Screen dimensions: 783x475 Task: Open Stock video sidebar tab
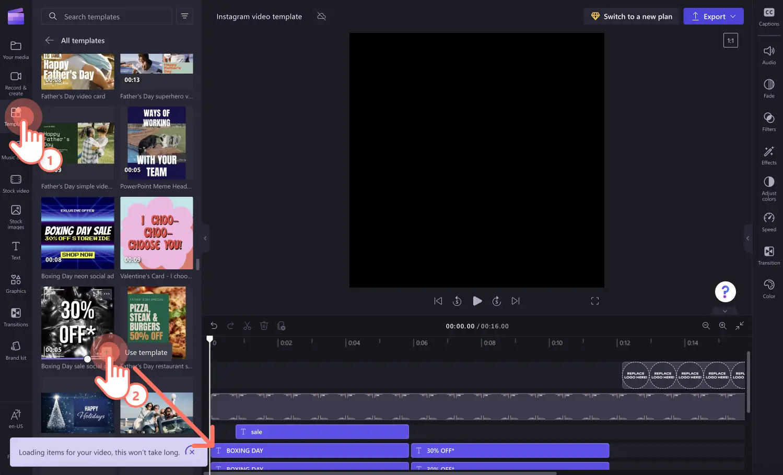tap(16, 184)
